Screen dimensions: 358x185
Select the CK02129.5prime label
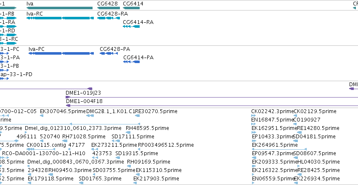click(315, 111)
